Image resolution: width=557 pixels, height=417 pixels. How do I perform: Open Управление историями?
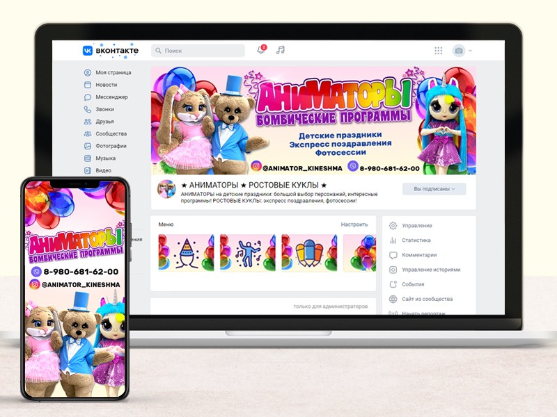(x=431, y=270)
